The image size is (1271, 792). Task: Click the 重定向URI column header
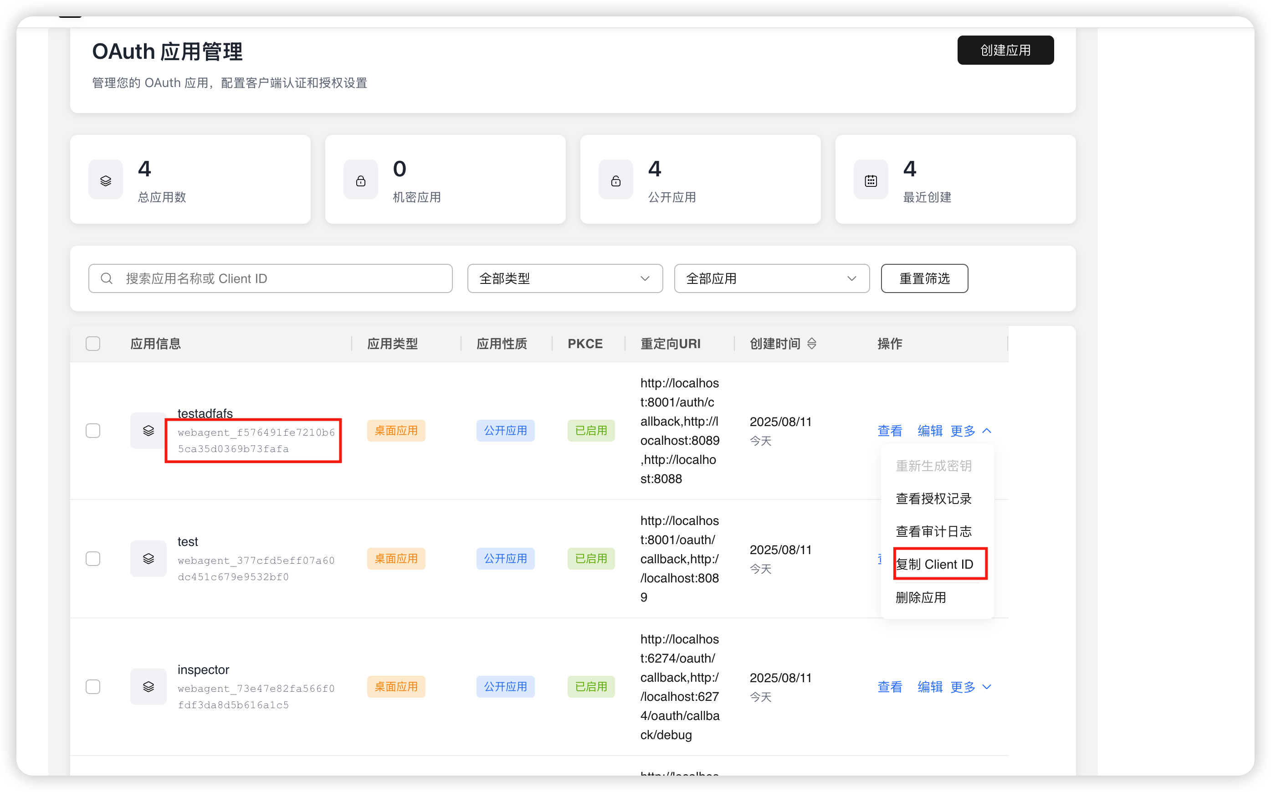coord(671,344)
